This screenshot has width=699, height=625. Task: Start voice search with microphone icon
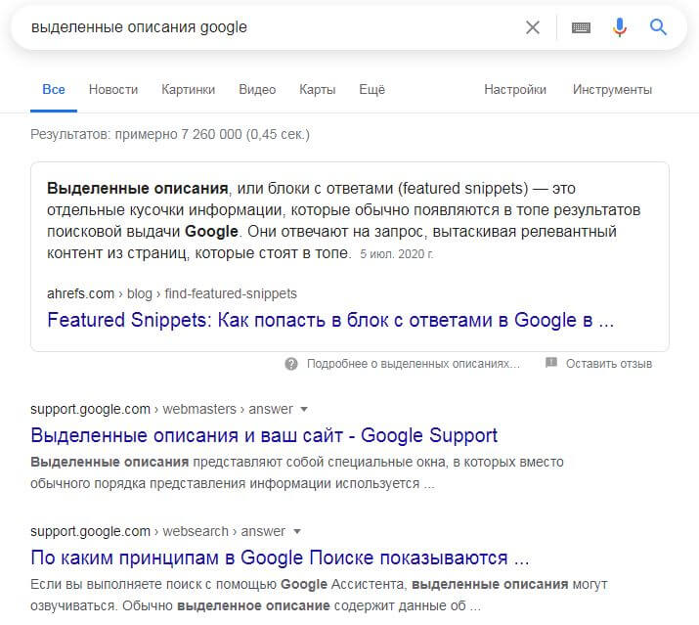coord(619,27)
